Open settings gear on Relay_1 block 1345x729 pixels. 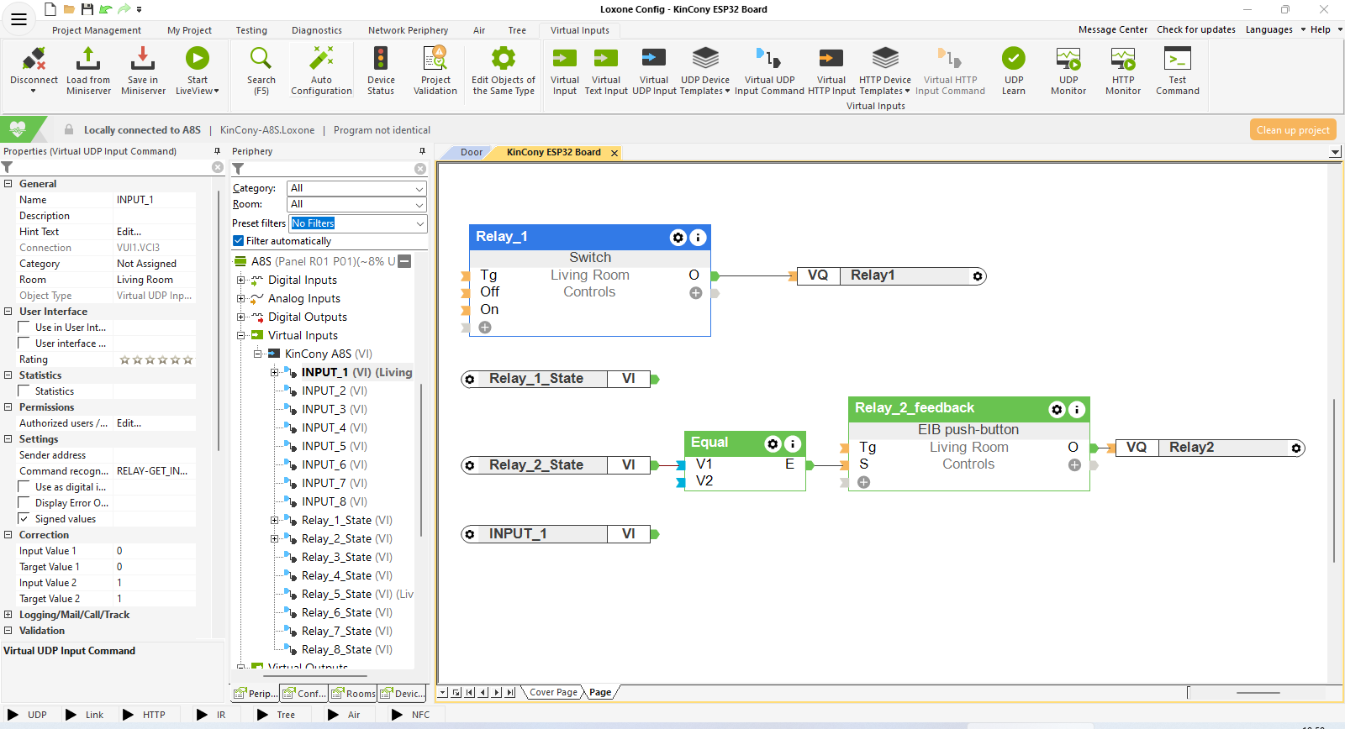(678, 238)
